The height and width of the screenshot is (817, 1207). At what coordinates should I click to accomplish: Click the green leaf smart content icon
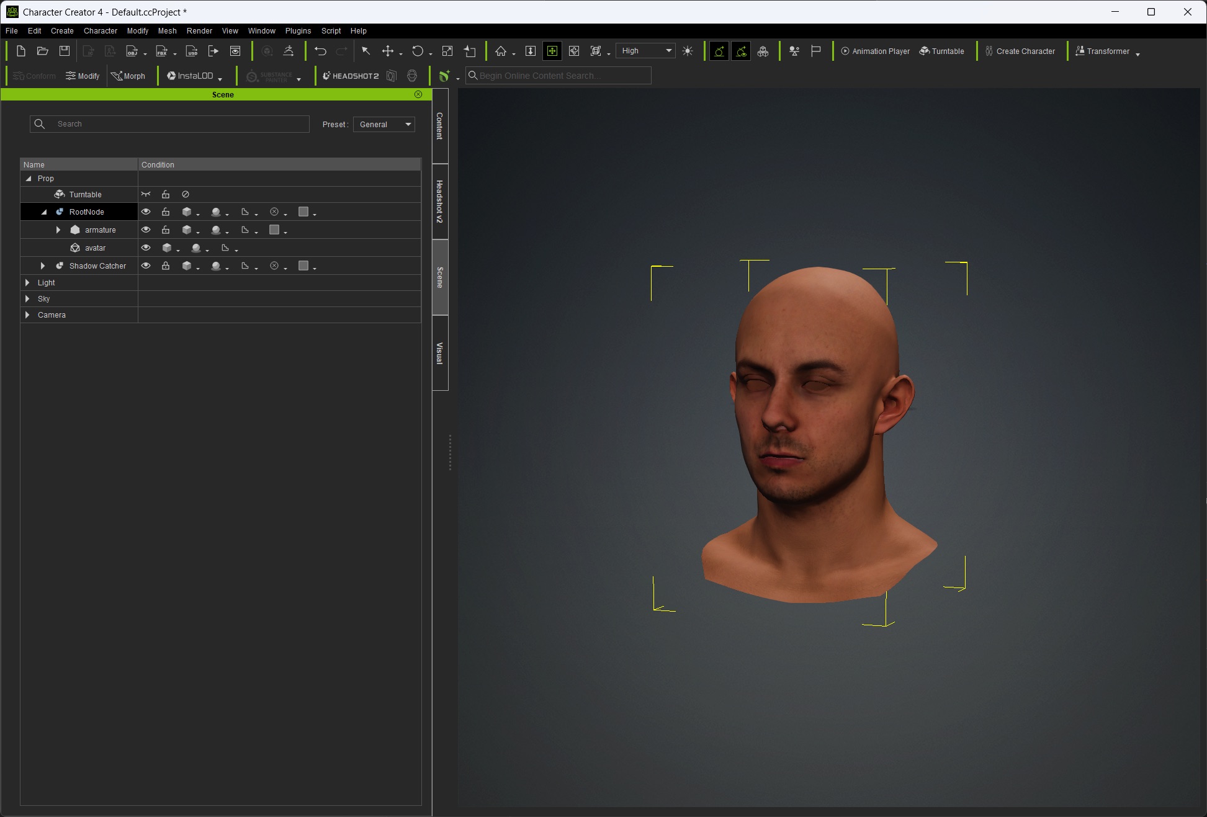[444, 76]
